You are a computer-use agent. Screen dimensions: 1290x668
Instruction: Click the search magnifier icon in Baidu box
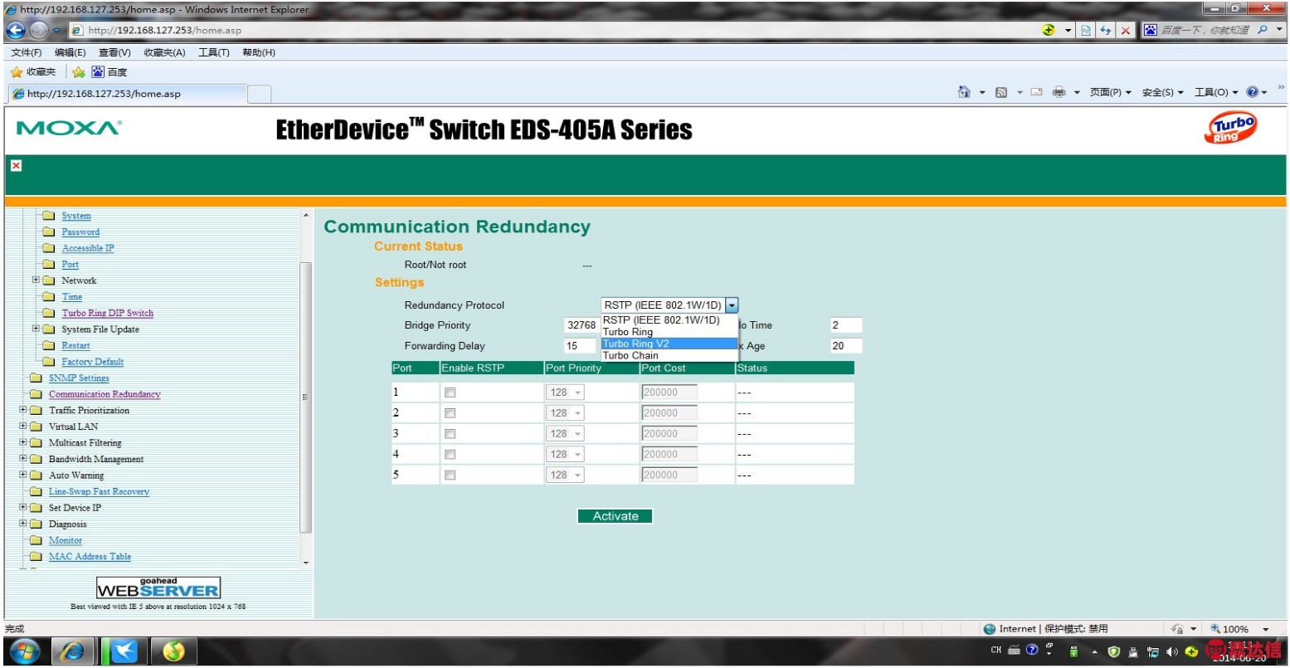[1263, 30]
